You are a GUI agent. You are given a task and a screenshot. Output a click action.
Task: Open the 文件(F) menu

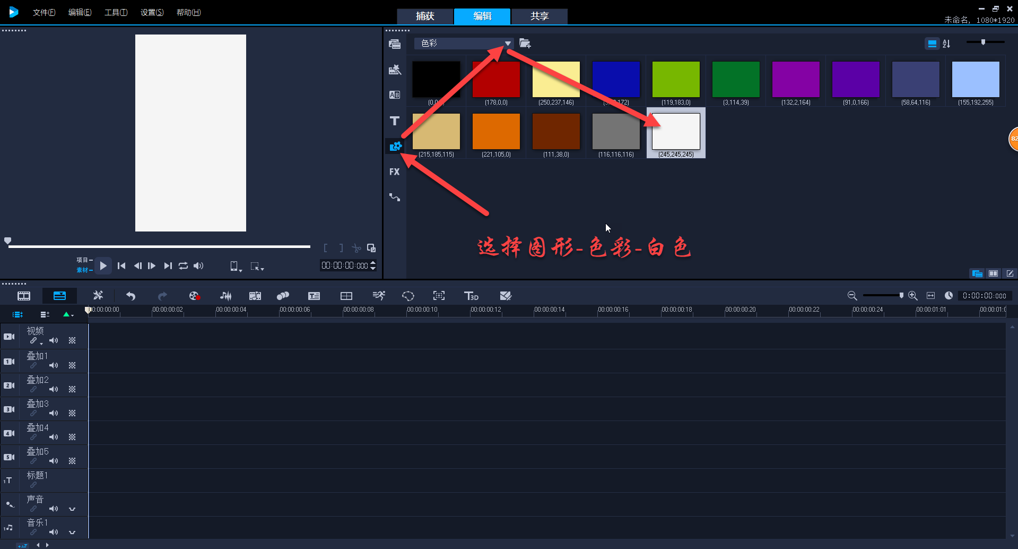(x=44, y=12)
